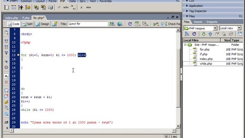Click the blue Put Files arrow
The image size is (245, 138).
tap(210, 34)
